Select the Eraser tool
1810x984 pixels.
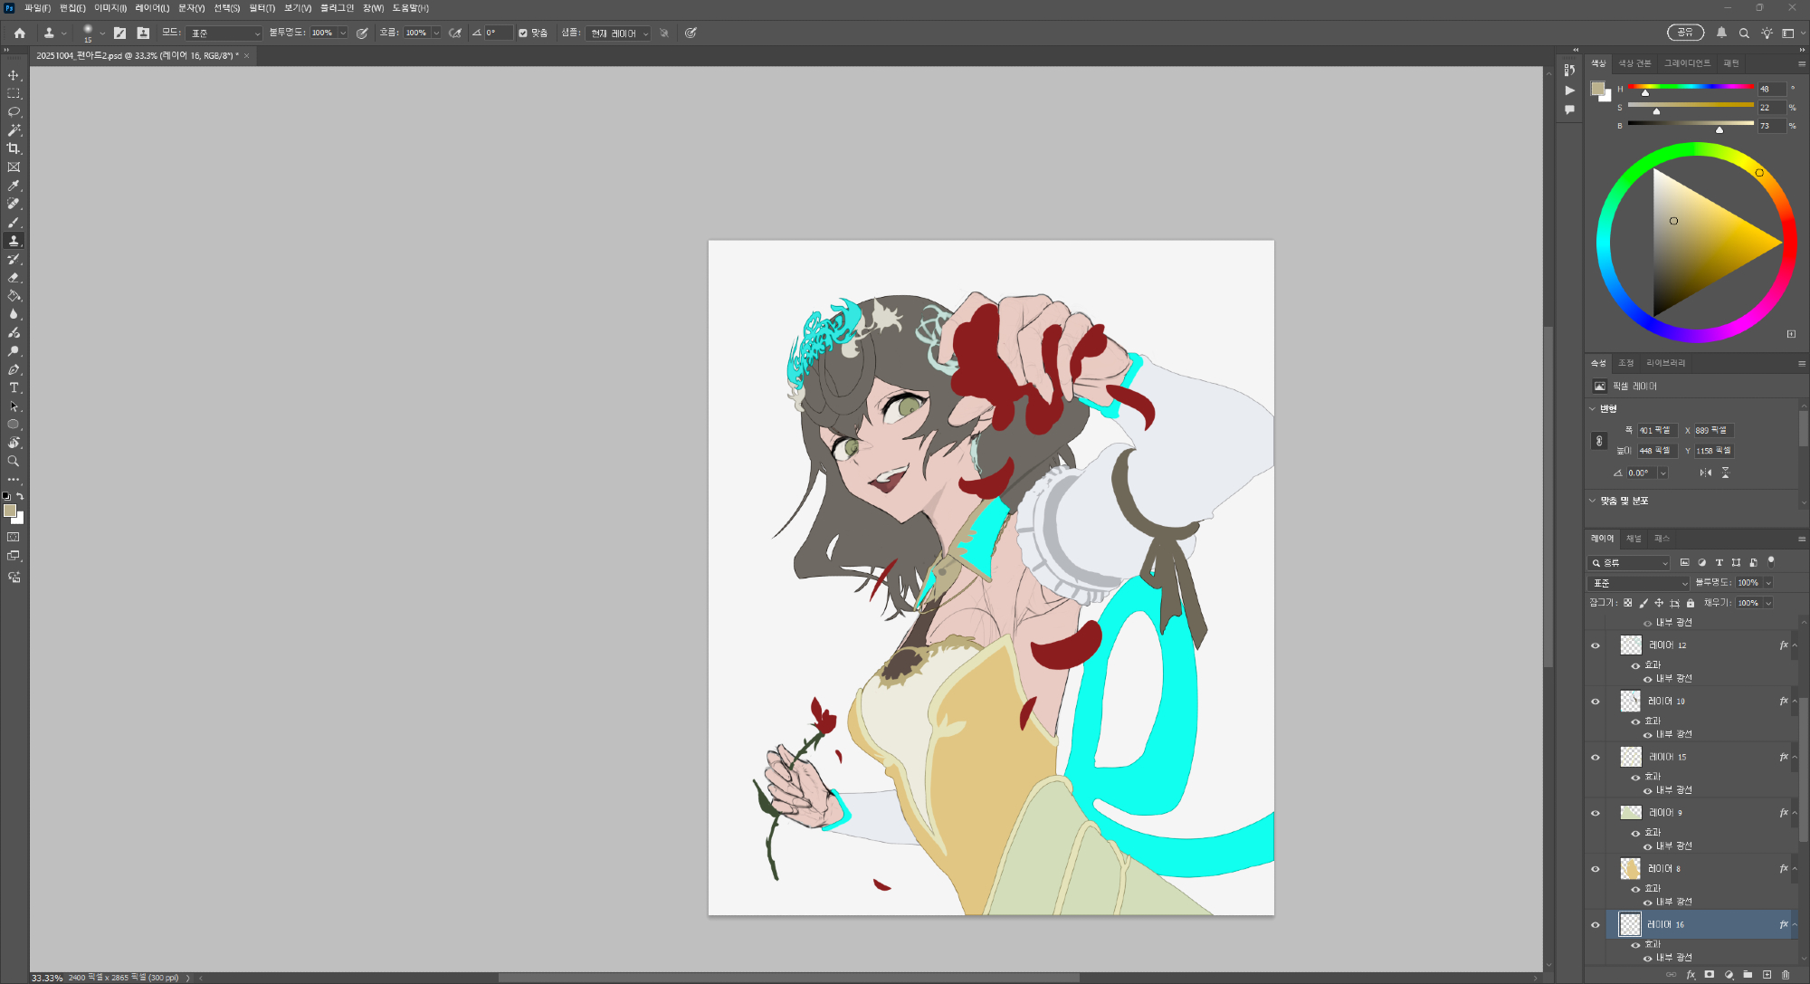click(x=14, y=278)
